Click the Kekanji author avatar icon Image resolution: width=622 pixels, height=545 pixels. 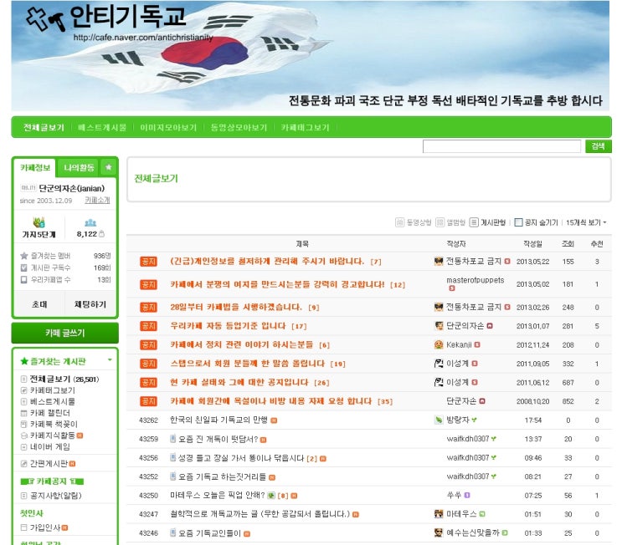click(439, 344)
